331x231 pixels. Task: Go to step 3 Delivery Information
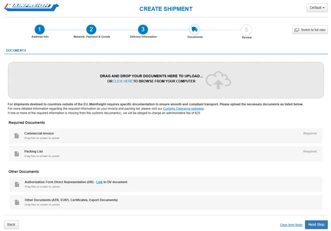click(143, 29)
